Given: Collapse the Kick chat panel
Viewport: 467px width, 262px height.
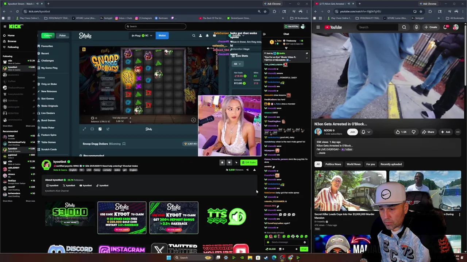Looking at the screenshot, I should (x=264, y=34).
